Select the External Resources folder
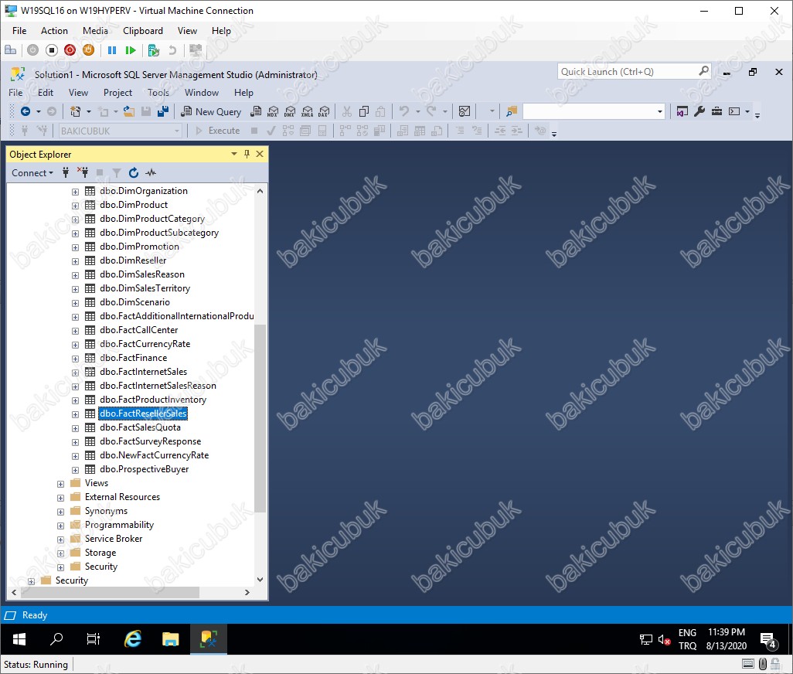This screenshot has height=674, width=793. (122, 497)
